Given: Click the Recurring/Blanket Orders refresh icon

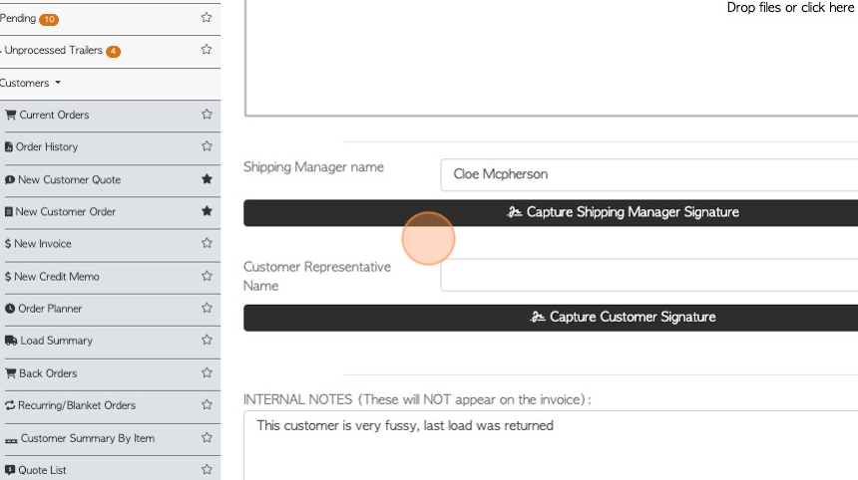Looking at the screenshot, I should click(x=10, y=405).
